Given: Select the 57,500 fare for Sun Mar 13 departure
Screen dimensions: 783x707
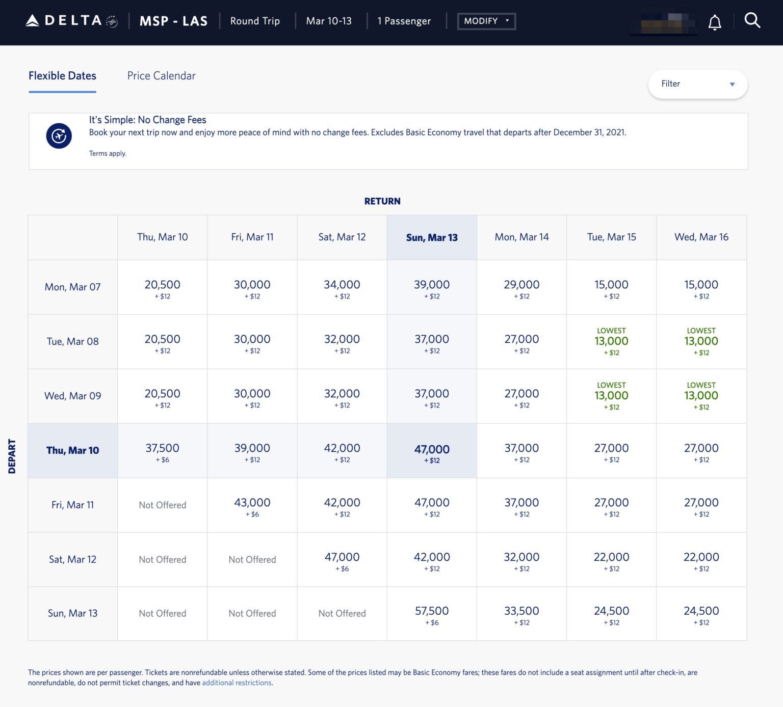Looking at the screenshot, I should (432, 614).
